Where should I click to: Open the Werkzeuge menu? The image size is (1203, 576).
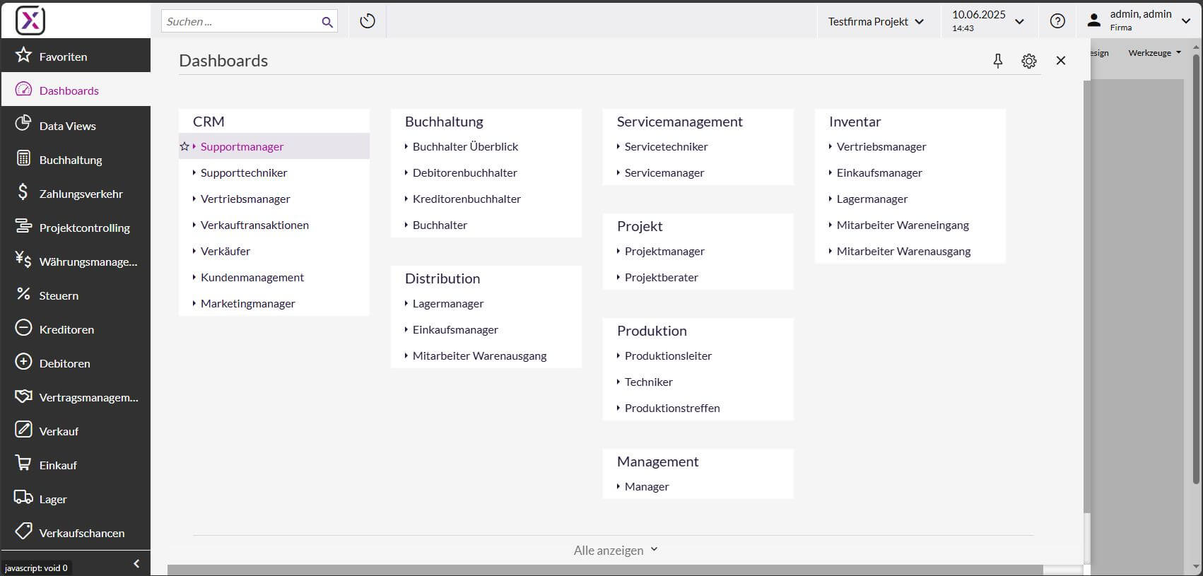(1154, 53)
